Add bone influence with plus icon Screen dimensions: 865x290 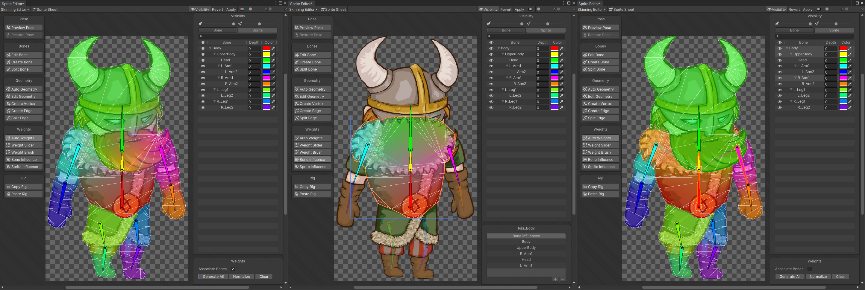pyautogui.click(x=555, y=279)
